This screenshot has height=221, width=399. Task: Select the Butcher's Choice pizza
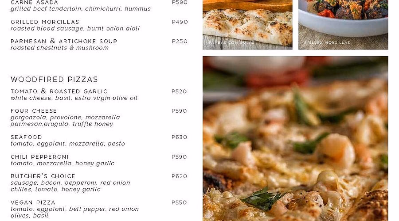(x=43, y=176)
